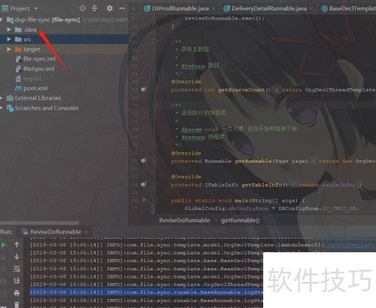The height and width of the screenshot is (308, 376).
Task: Click the Project panel horizontal scrollbar
Action: click(x=39, y=223)
